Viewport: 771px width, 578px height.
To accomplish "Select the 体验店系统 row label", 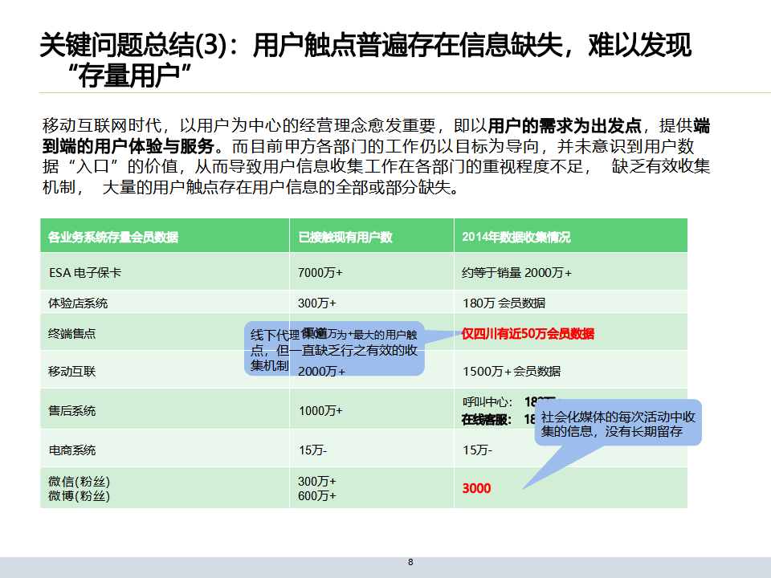I will pyautogui.click(x=78, y=303).
